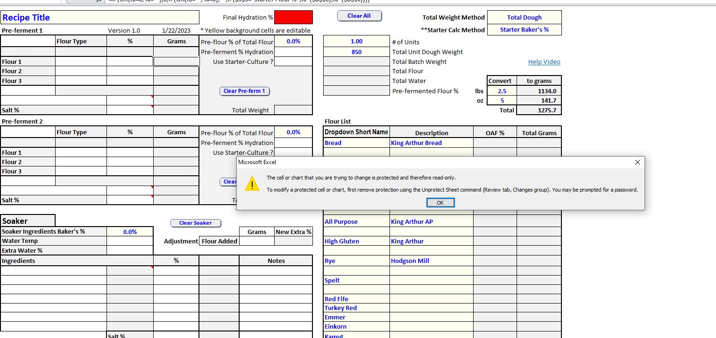Click the Dropdown Short Name column header

[x=356, y=132]
